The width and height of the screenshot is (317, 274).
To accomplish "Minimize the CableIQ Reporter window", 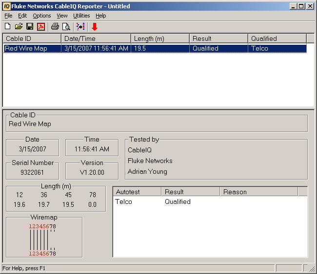I will click(x=293, y=6).
